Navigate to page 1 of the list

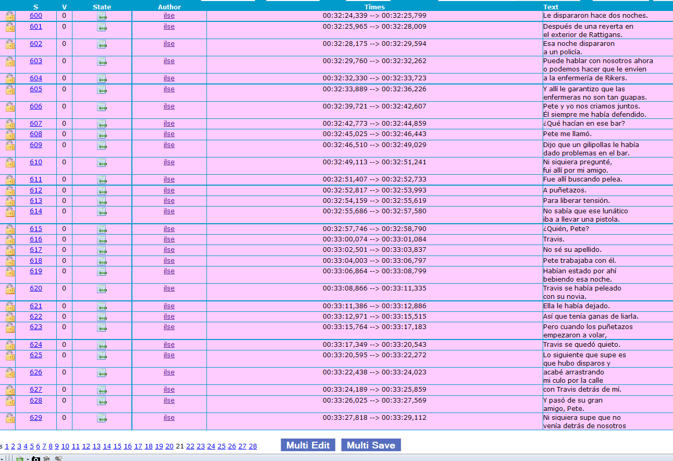7,446
